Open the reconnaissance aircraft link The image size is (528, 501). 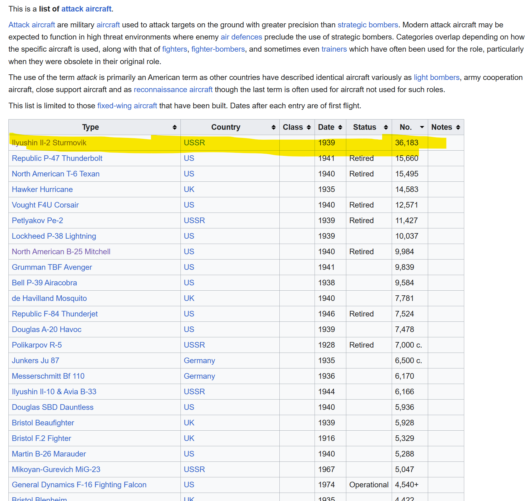(x=173, y=89)
